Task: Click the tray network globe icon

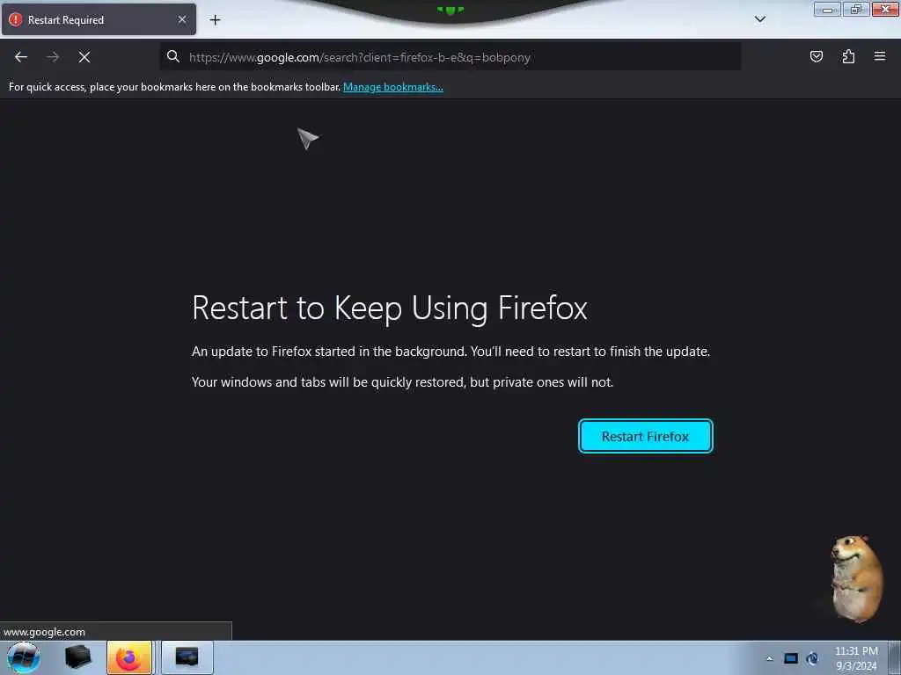Action: click(x=812, y=658)
